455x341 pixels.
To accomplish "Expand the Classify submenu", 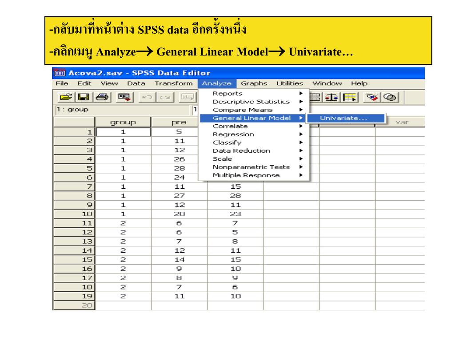I will [254, 143].
